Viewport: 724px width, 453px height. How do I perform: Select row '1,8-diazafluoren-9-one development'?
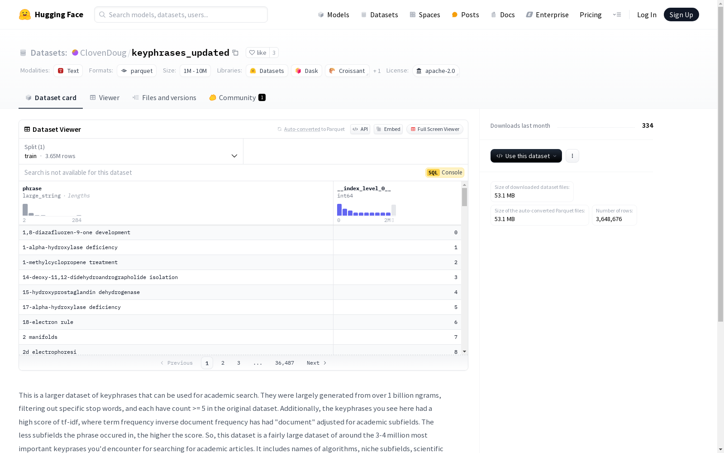240,232
